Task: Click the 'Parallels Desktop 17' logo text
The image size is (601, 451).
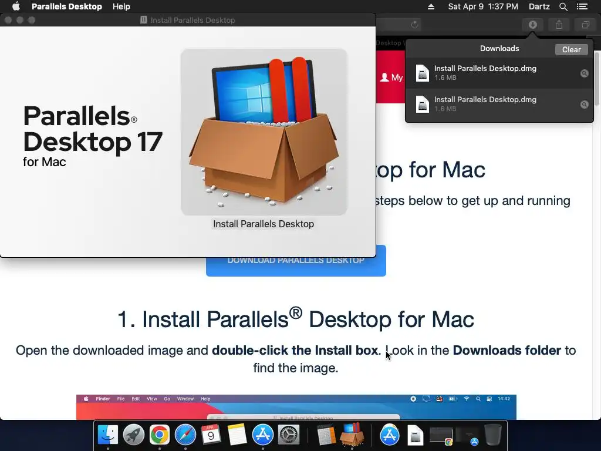Action: click(93, 129)
